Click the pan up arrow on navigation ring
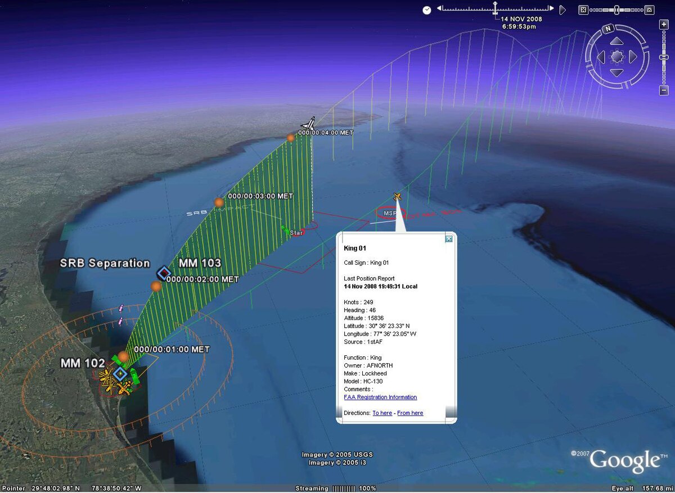This screenshot has height=493, width=675. [x=617, y=42]
